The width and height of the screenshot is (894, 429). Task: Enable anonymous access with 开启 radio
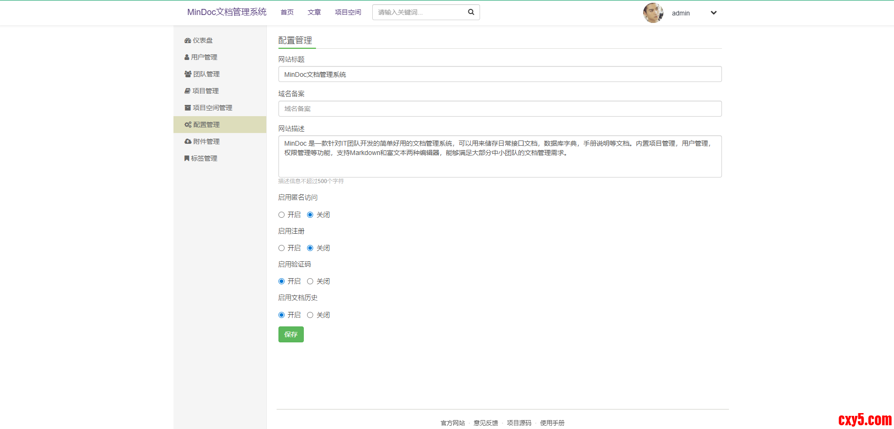pos(281,215)
